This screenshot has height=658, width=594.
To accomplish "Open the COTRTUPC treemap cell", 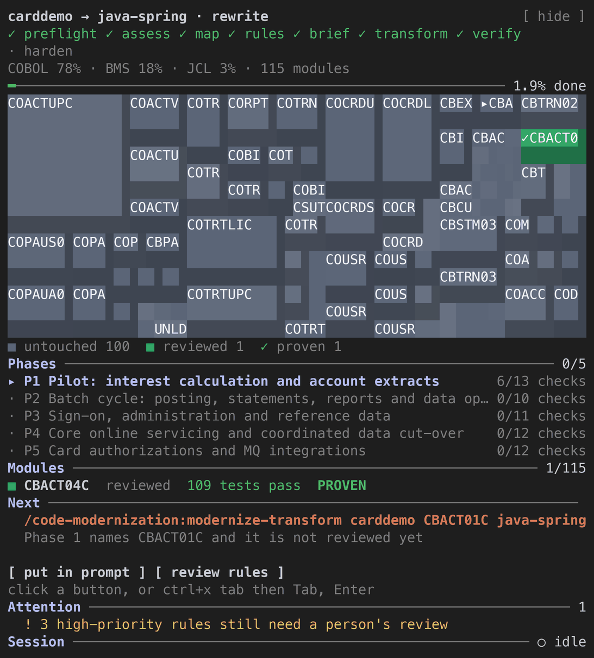I will pyautogui.click(x=232, y=303).
